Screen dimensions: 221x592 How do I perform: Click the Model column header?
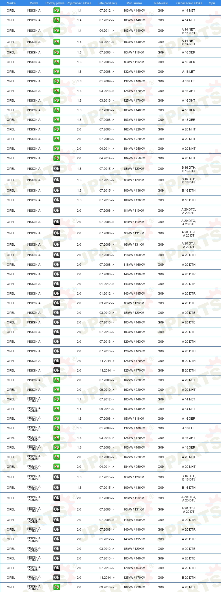(x=34, y=3)
